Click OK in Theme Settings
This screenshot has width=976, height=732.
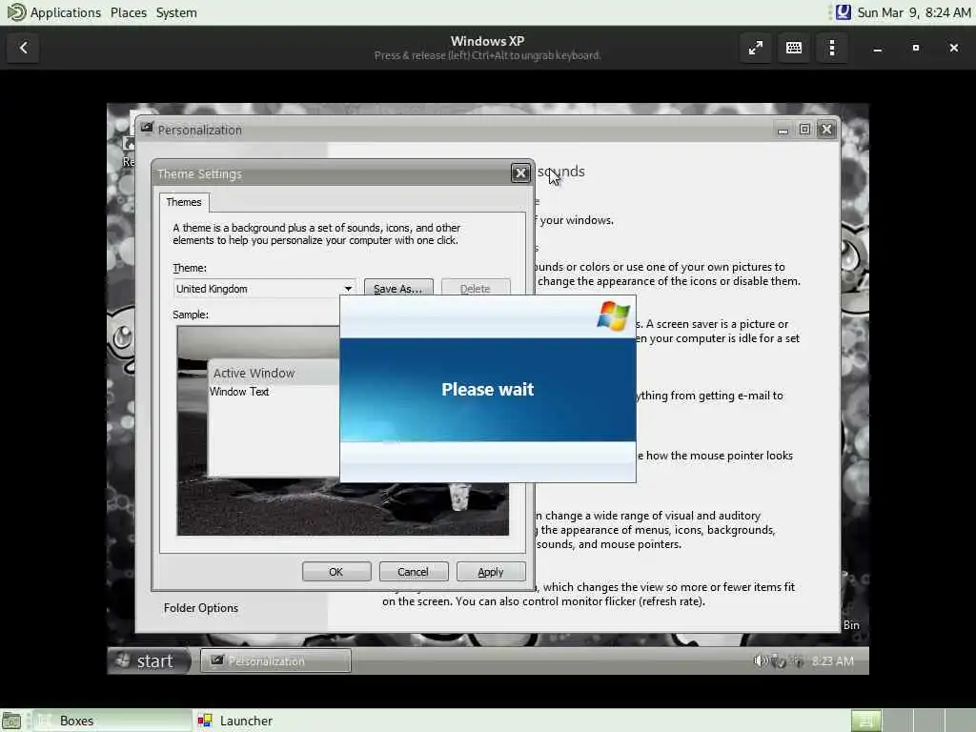336,572
